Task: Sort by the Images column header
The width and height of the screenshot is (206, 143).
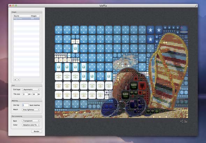Action: [x=35, y=16]
